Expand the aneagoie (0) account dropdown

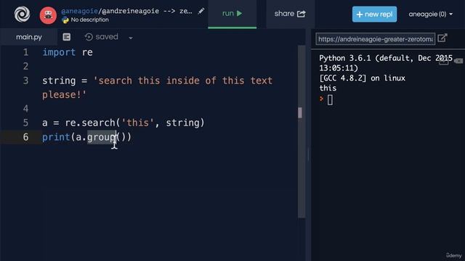431,14
